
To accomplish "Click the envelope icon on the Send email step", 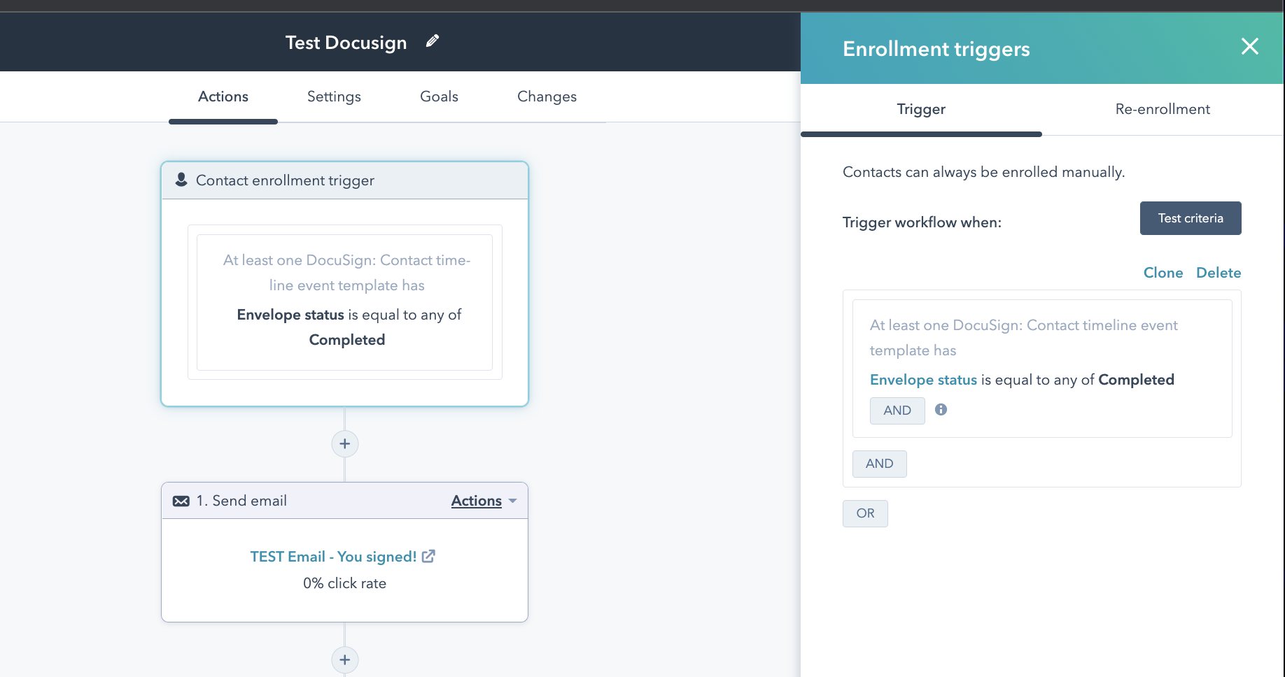I will pyautogui.click(x=181, y=500).
